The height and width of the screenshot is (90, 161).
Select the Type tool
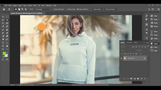point(3,43)
